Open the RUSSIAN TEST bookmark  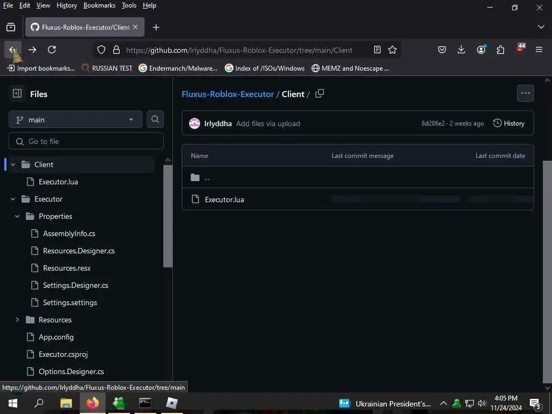point(107,68)
